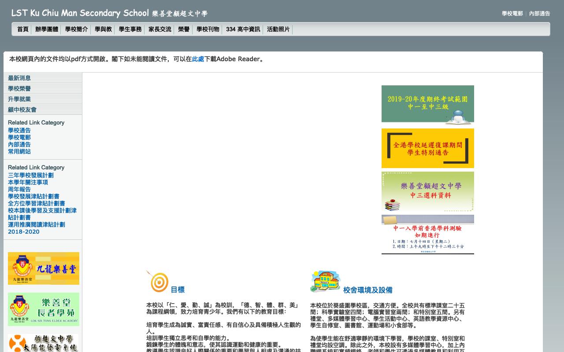Open the 全港學校延遲復課期間學生特別通告 banner
The image size is (564, 352).
[x=427, y=148]
